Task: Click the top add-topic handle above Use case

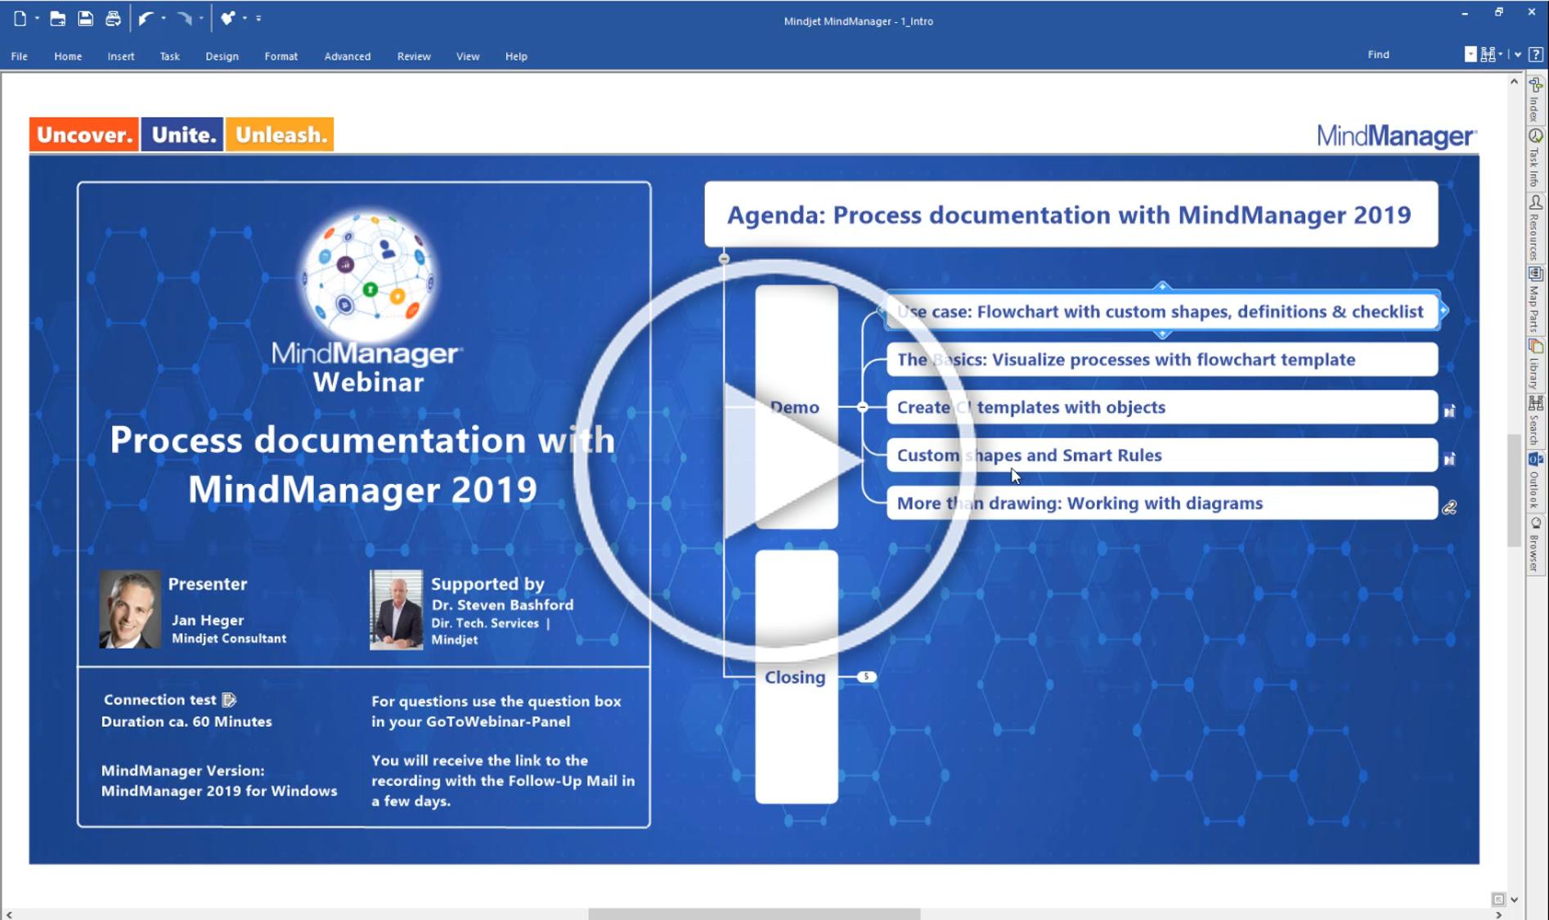Action: [x=1162, y=286]
